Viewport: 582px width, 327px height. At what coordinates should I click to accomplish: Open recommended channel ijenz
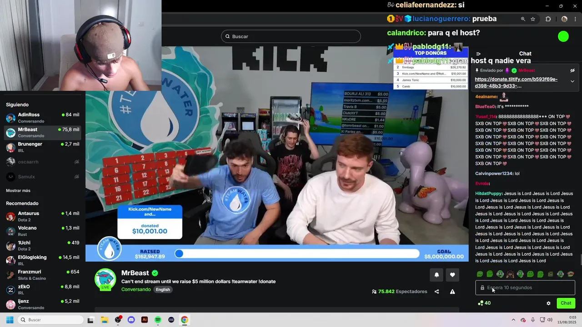coord(43,304)
